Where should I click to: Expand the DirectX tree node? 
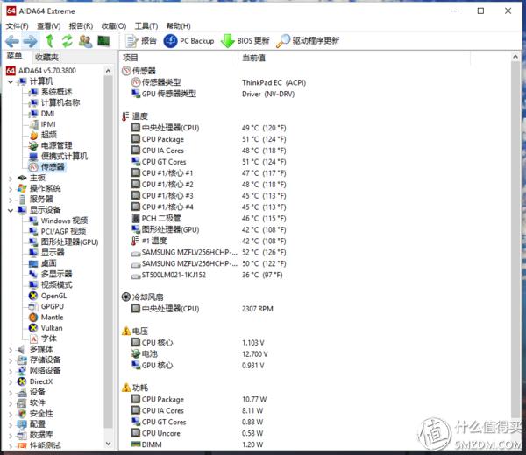[11, 381]
